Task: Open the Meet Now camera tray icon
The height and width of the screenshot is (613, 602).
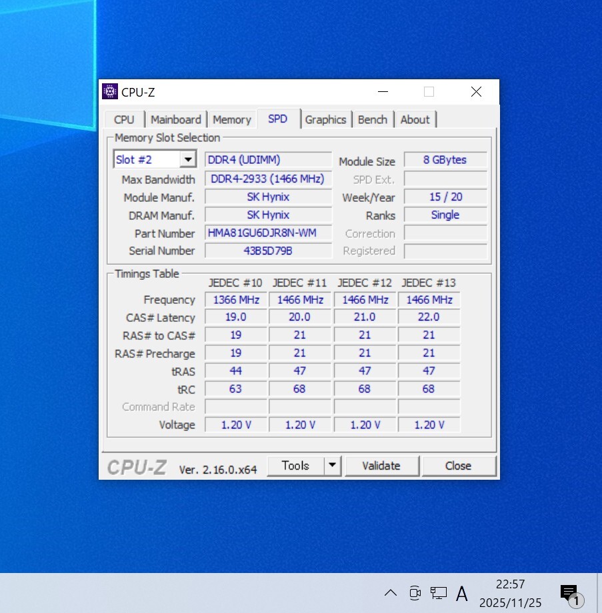Action: (415, 592)
